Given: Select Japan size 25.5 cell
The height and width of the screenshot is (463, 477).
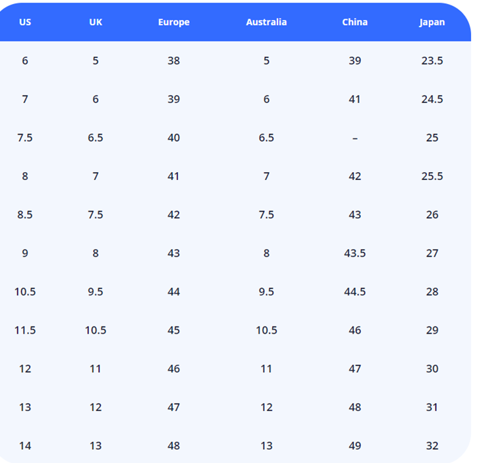Looking at the screenshot, I should pos(432,176).
